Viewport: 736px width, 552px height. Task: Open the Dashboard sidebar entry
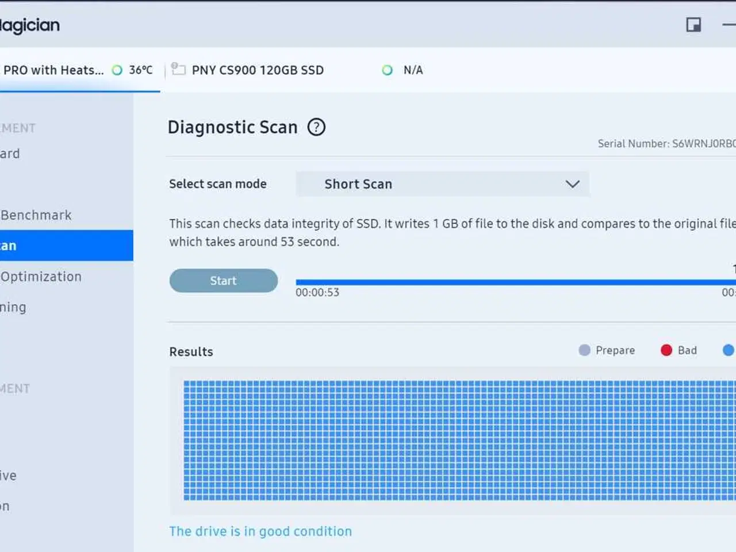pyautogui.click(x=10, y=154)
